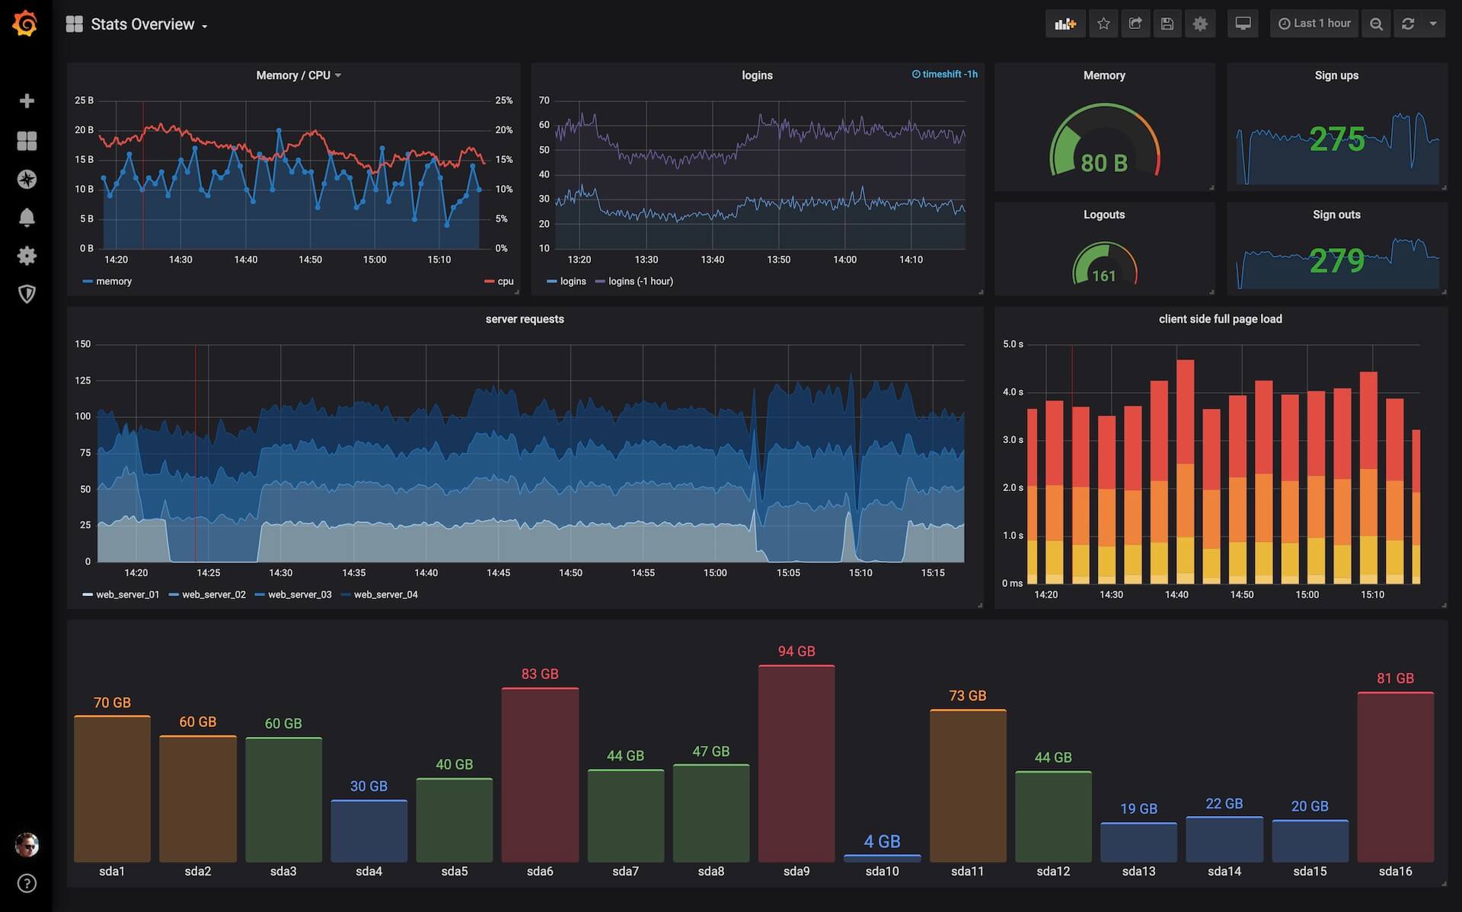Open dashboard settings gear icon
Image resolution: width=1462 pixels, height=912 pixels.
pos(1199,22)
